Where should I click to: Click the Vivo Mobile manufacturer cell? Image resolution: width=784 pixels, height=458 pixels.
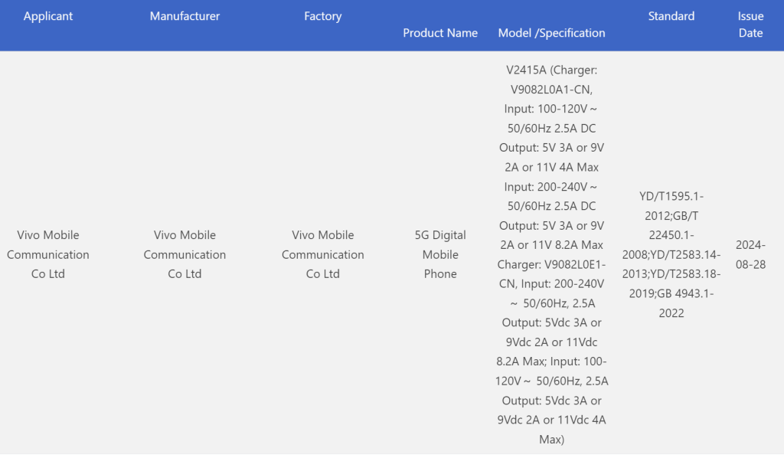point(185,254)
